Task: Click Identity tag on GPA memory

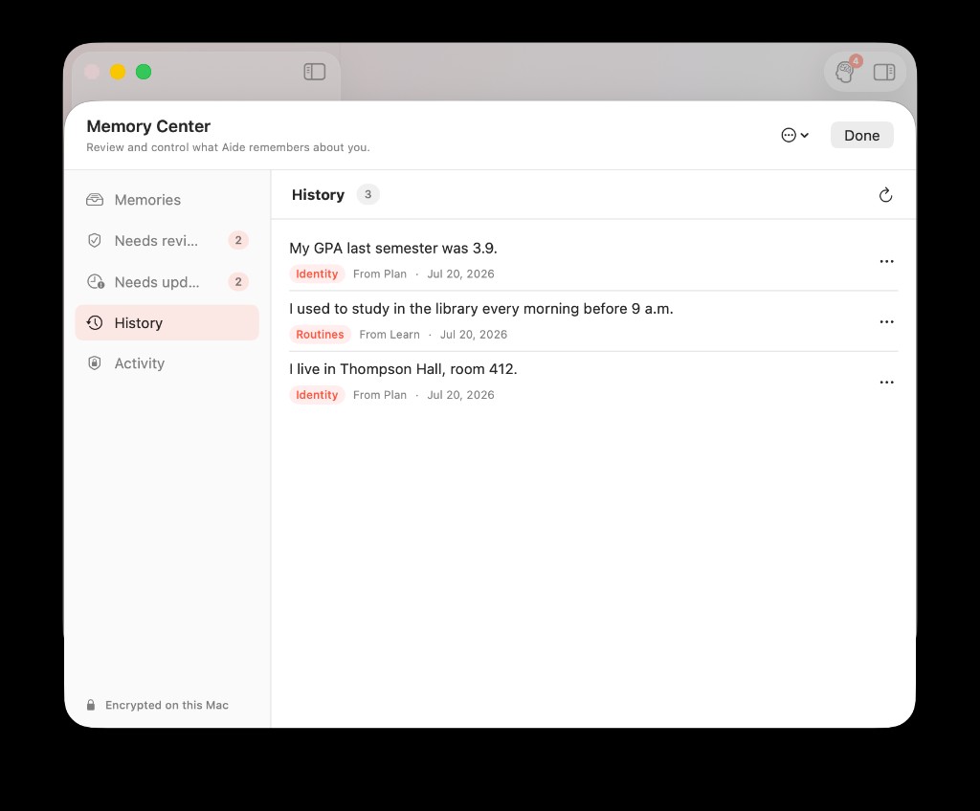Action: (317, 274)
